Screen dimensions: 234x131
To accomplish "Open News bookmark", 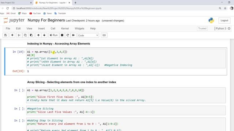I will tap(48, 13).
